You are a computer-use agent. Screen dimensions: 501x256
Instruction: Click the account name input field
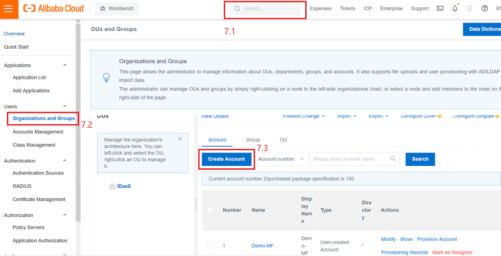[x=355, y=159]
